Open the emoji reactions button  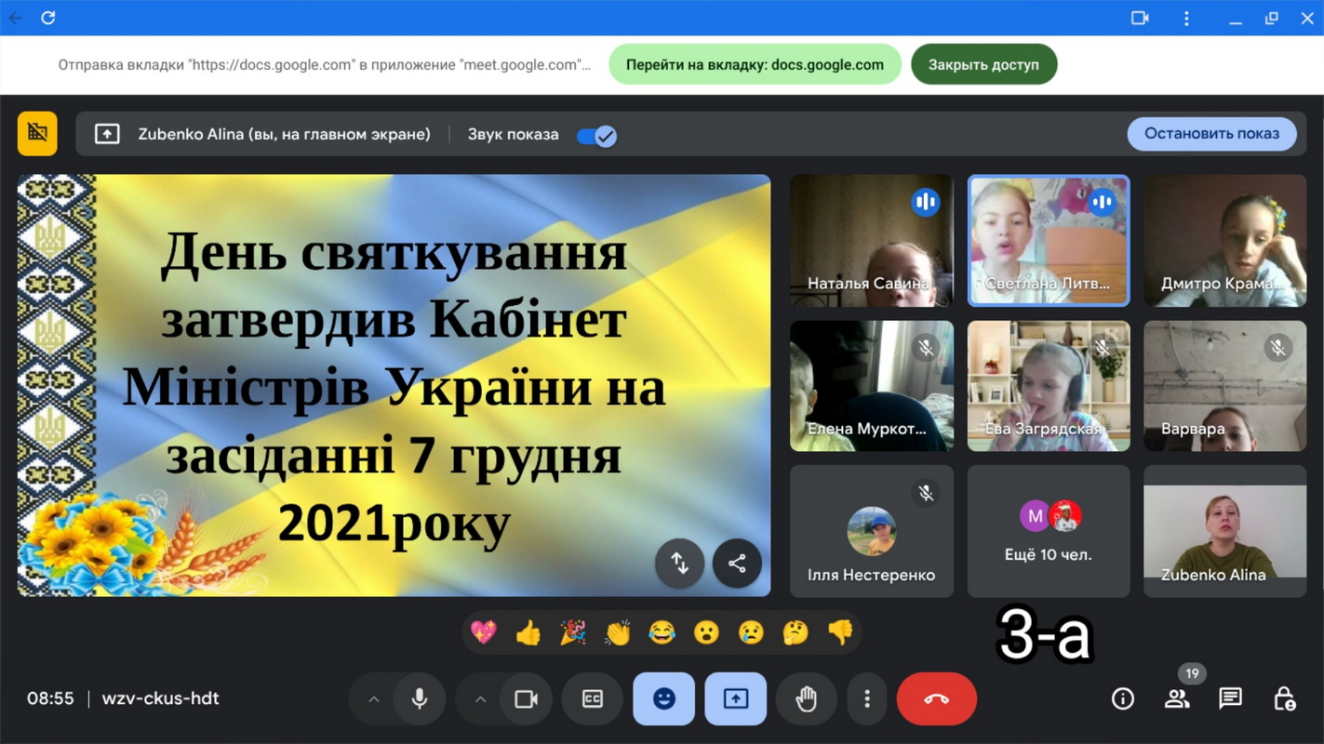(663, 698)
